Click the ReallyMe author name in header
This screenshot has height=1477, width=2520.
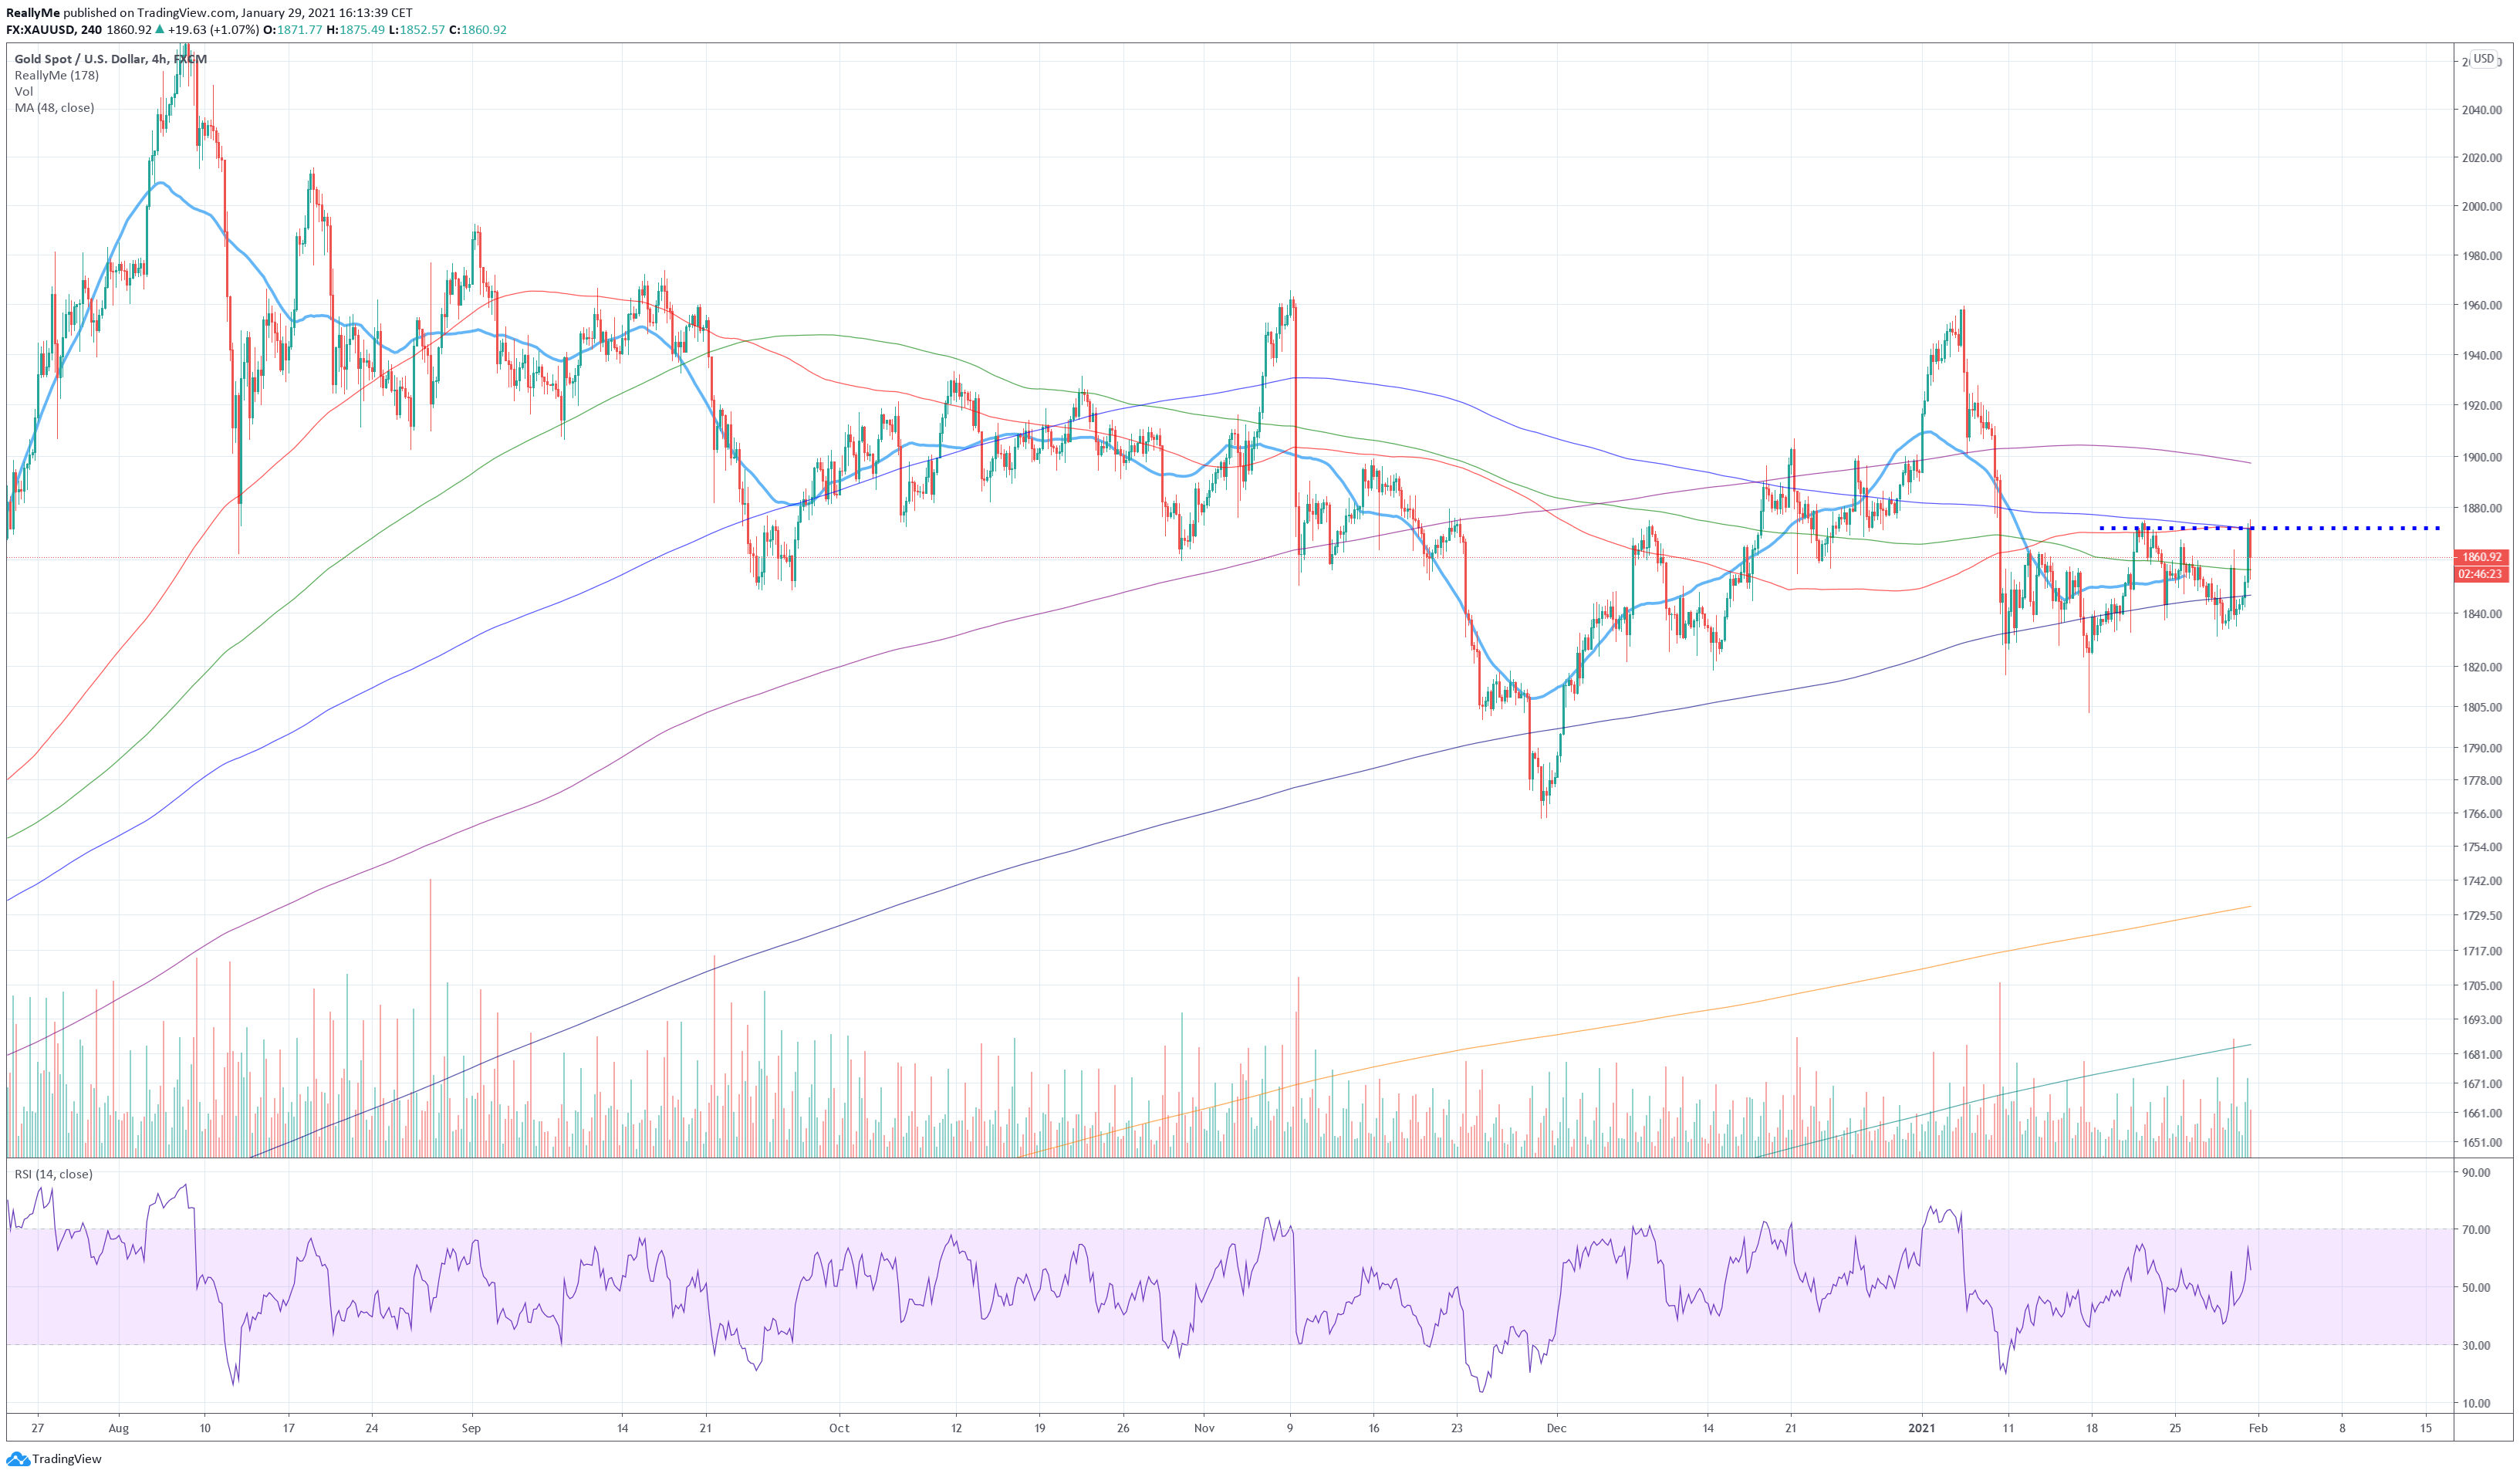click(33, 13)
